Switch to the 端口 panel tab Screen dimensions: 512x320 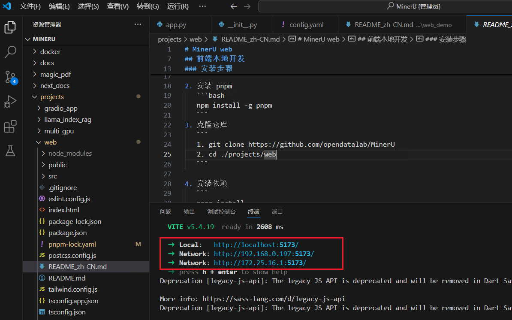(277, 211)
